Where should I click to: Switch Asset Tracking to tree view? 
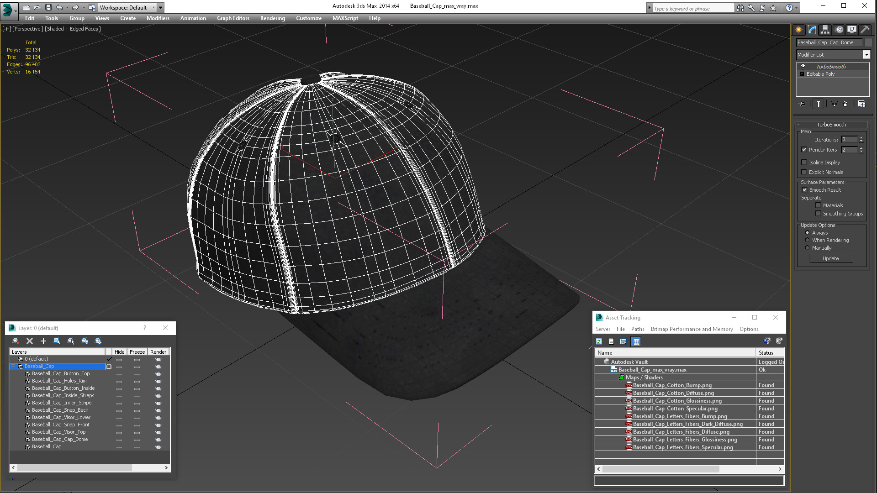(623, 341)
